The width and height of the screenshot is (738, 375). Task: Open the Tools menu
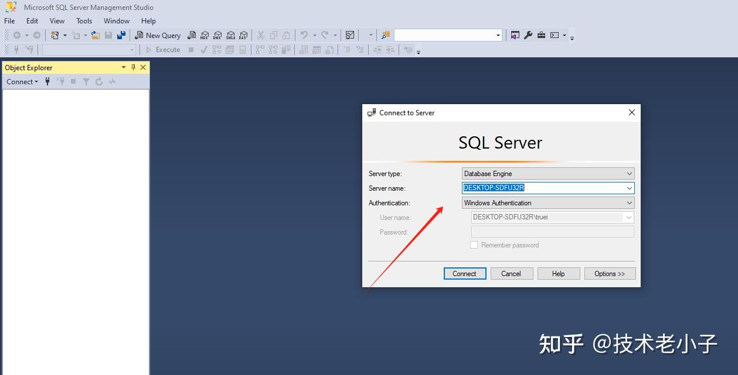tap(84, 20)
